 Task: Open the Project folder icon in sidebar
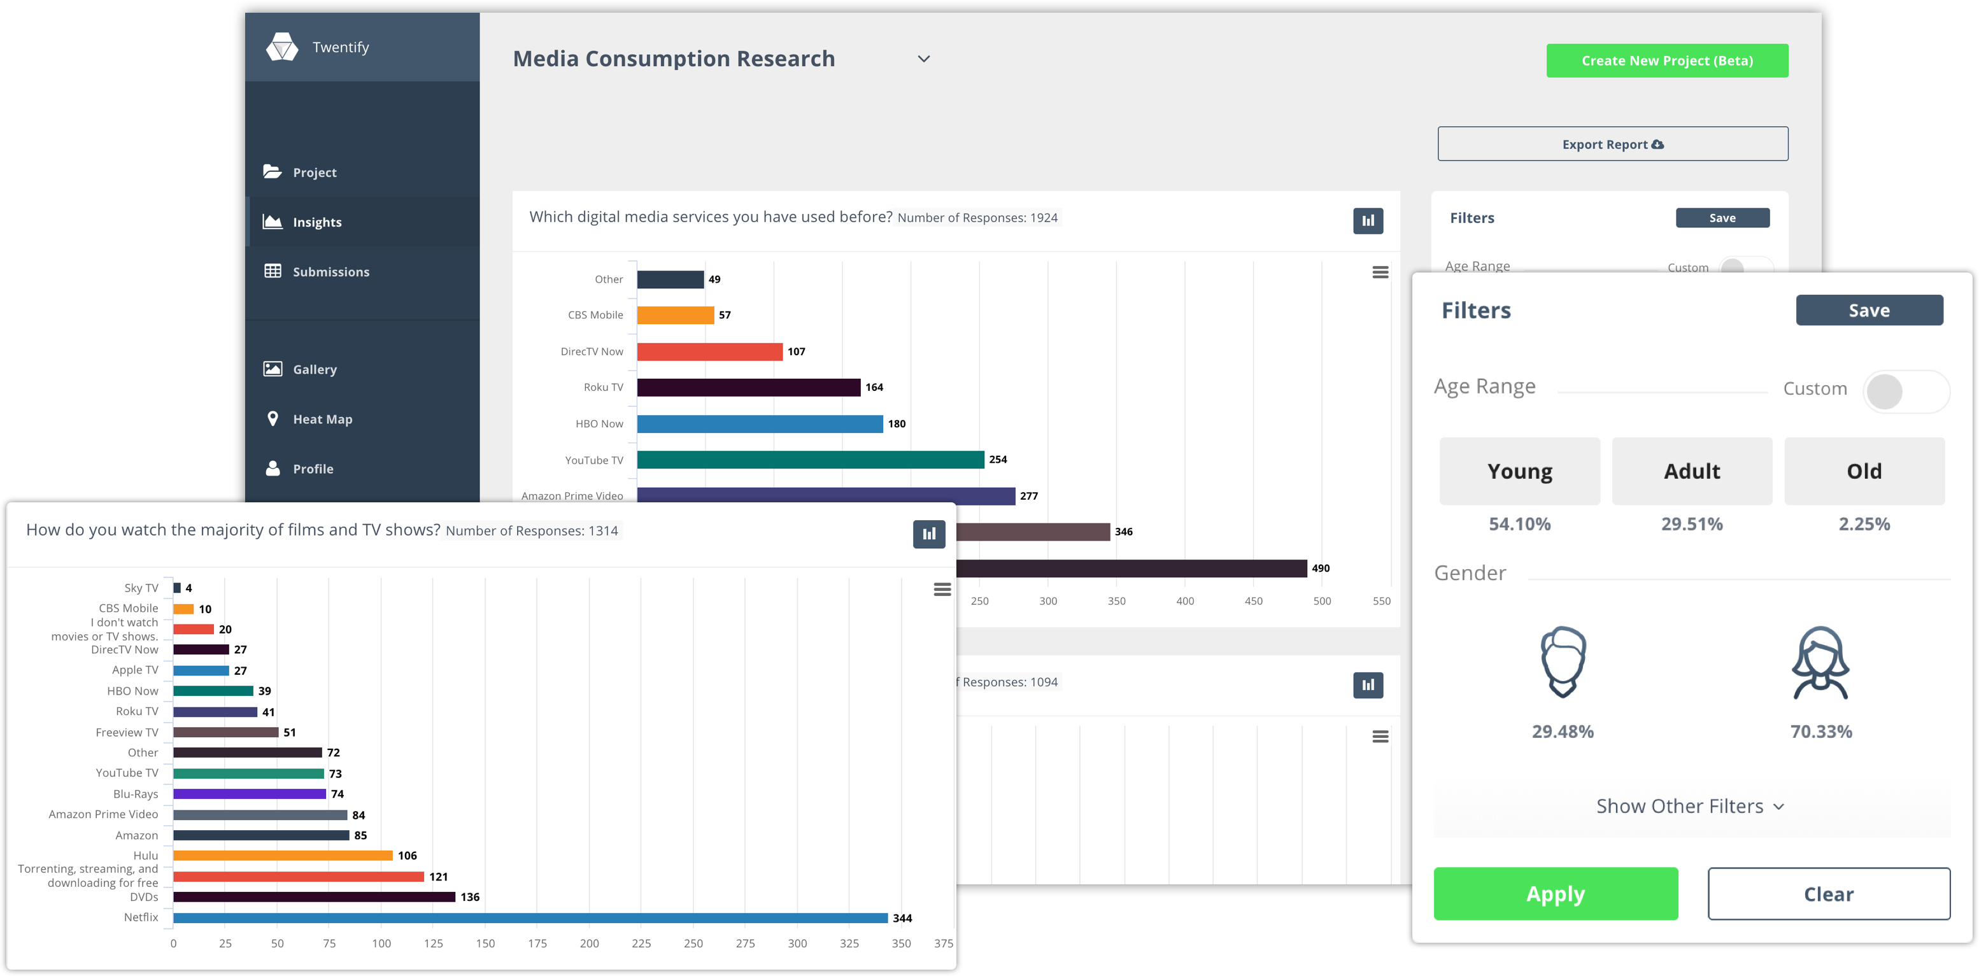pos(272,171)
